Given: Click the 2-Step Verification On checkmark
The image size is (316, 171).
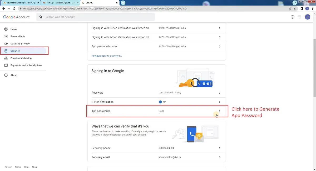Looking at the screenshot, I should [160, 102].
